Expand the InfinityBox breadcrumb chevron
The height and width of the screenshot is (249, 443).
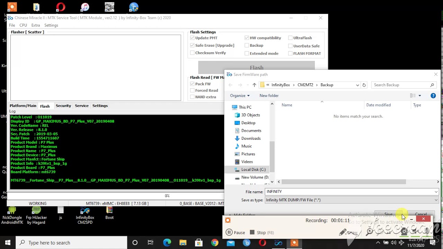pyautogui.click(x=294, y=85)
